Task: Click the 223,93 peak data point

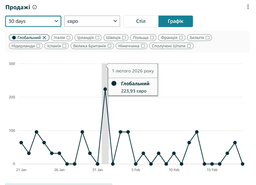Action: (x=105, y=89)
